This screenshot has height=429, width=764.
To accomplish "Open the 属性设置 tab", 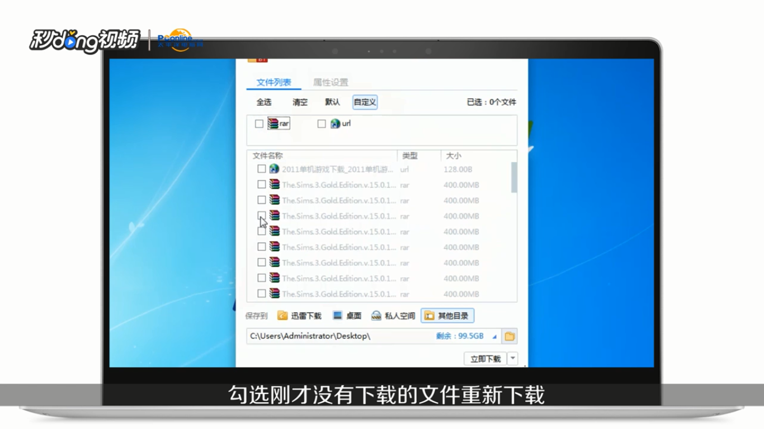I will pos(330,83).
